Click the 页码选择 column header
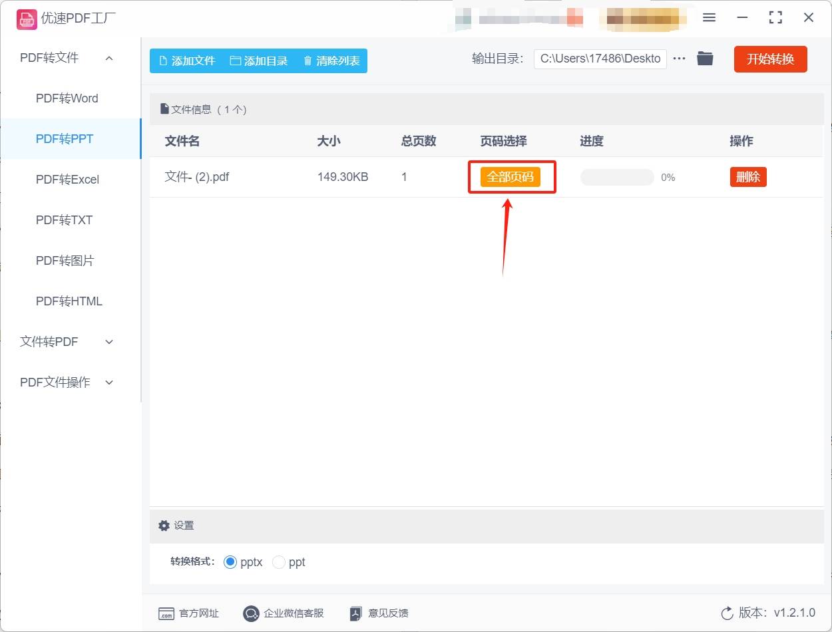 coord(504,141)
